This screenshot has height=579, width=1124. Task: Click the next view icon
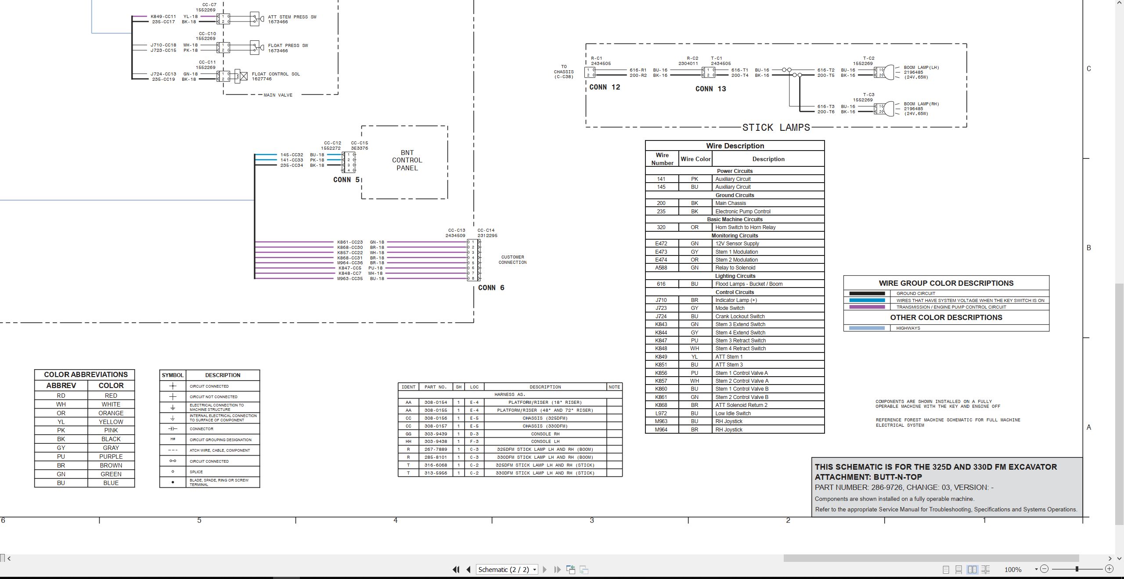pyautogui.click(x=584, y=569)
